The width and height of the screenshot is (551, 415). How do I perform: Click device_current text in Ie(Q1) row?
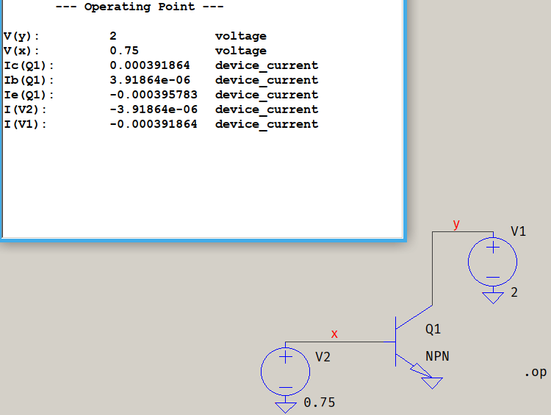tap(267, 95)
